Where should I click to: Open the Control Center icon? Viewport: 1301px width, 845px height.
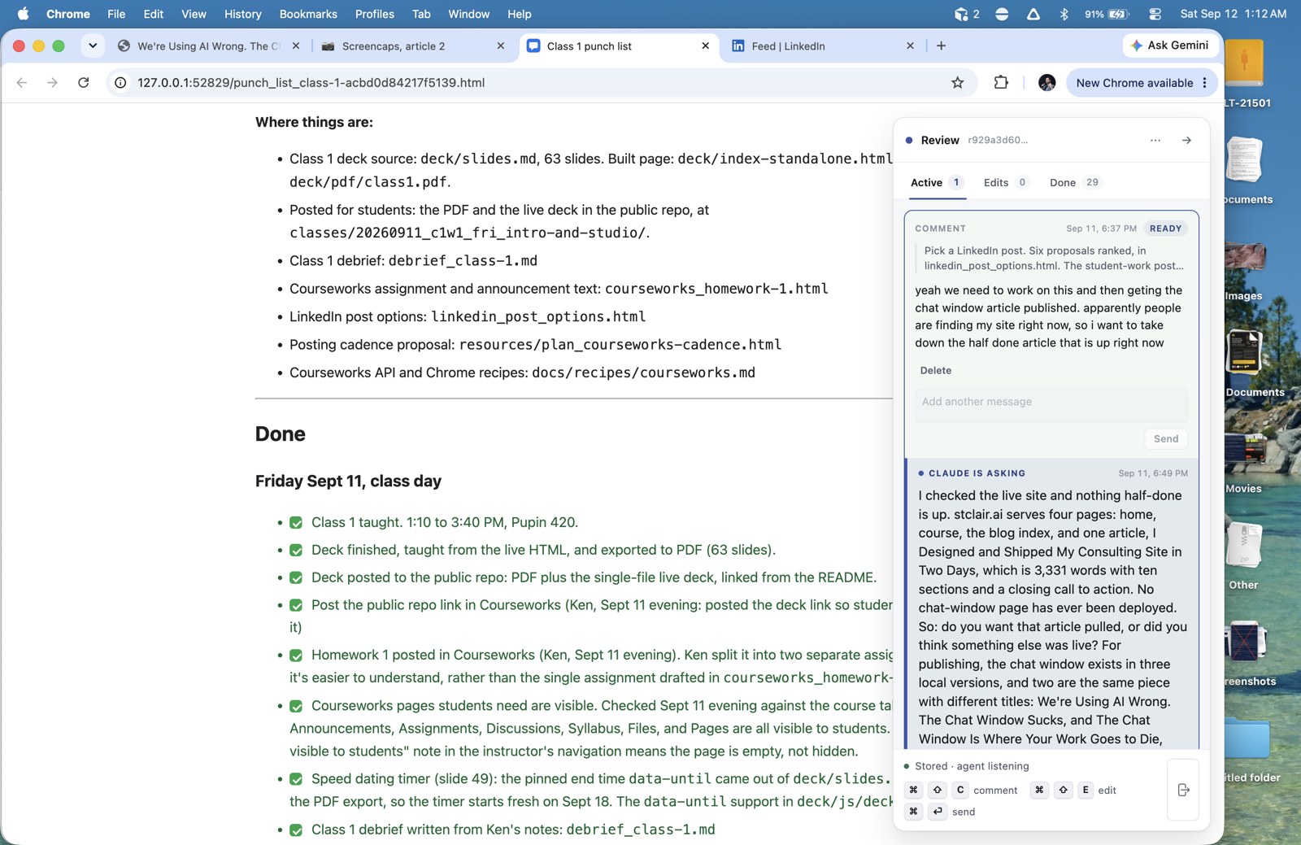click(1155, 14)
